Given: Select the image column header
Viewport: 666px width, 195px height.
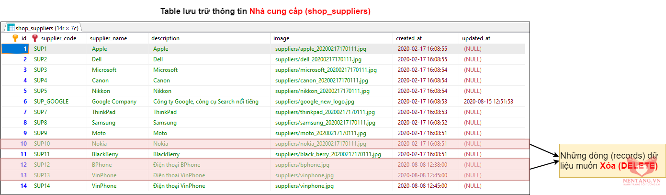Looking at the screenshot, I should (x=281, y=38).
